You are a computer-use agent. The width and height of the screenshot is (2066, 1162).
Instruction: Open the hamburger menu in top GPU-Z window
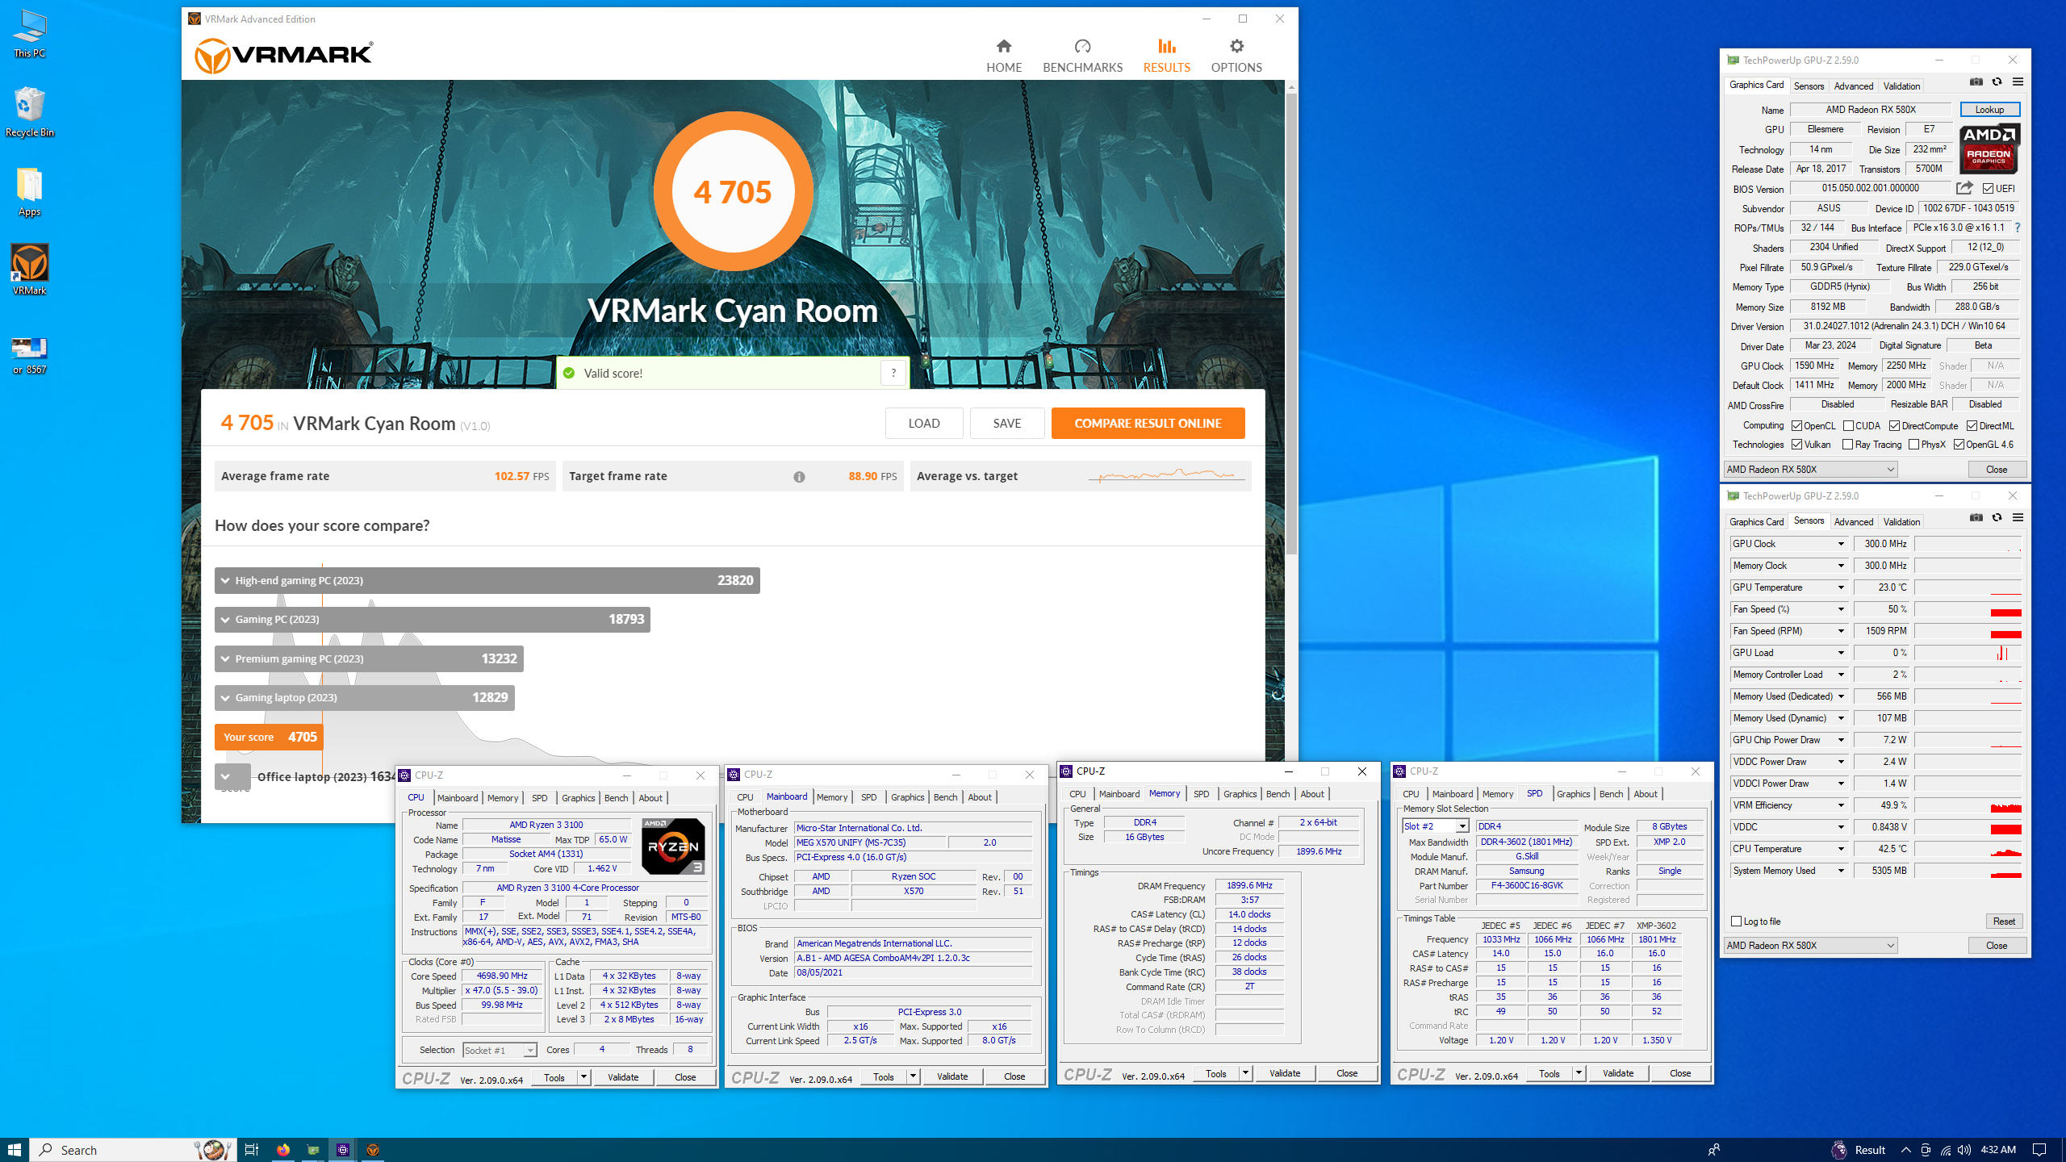point(2018,82)
